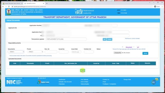
Task: Click the 'No file chosen' text
Action: pos(126,53)
